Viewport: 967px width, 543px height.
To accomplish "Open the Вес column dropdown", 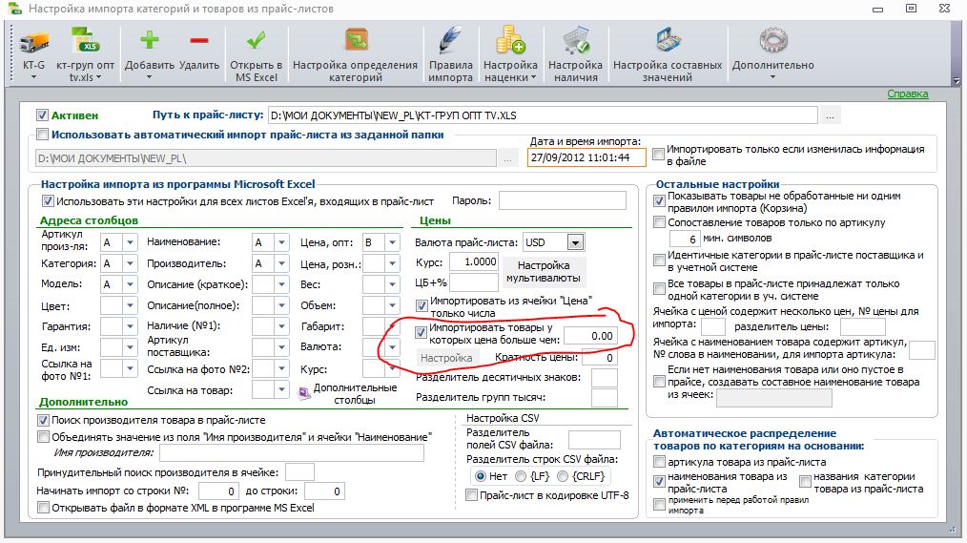I will click(x=392, y=284).
